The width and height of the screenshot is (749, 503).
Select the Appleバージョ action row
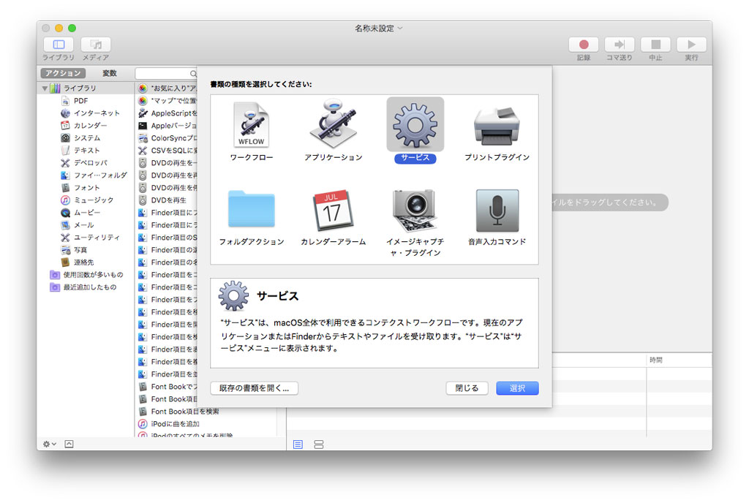(x=167, y=126)
